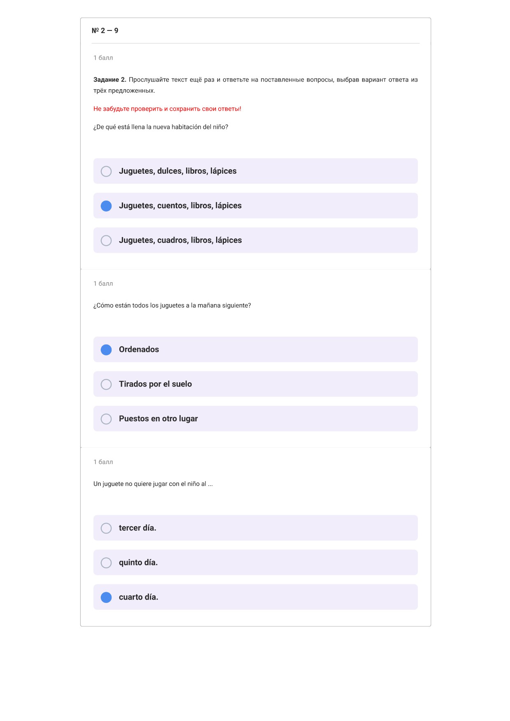Mark the 'quinto día.' radio button
Screen dimensions: 510x721
106,563
